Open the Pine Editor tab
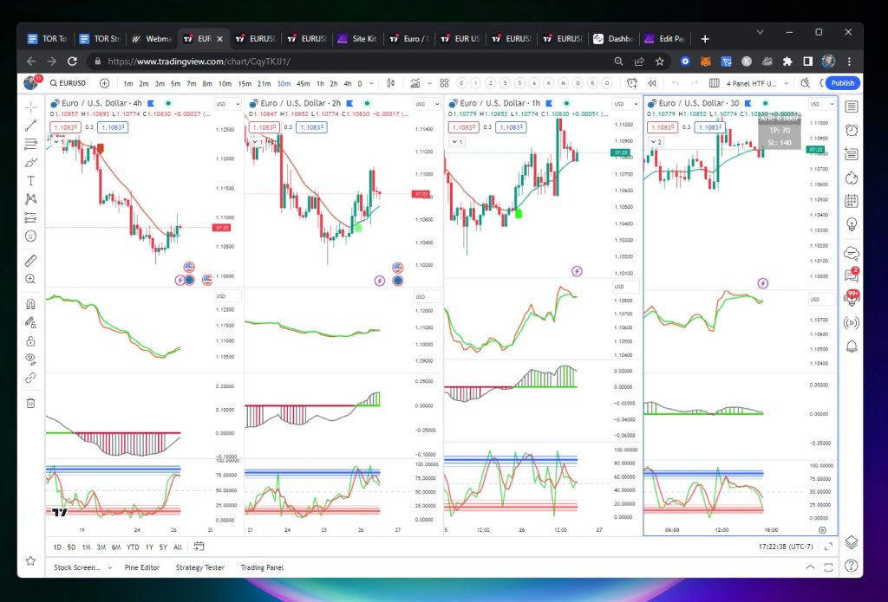The image size is (888, 602). pyautogui.click(x=143, y=568)
